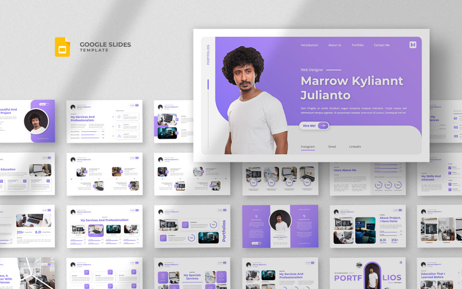
Task: Open the About Us menu item
Action: point(335,45)
